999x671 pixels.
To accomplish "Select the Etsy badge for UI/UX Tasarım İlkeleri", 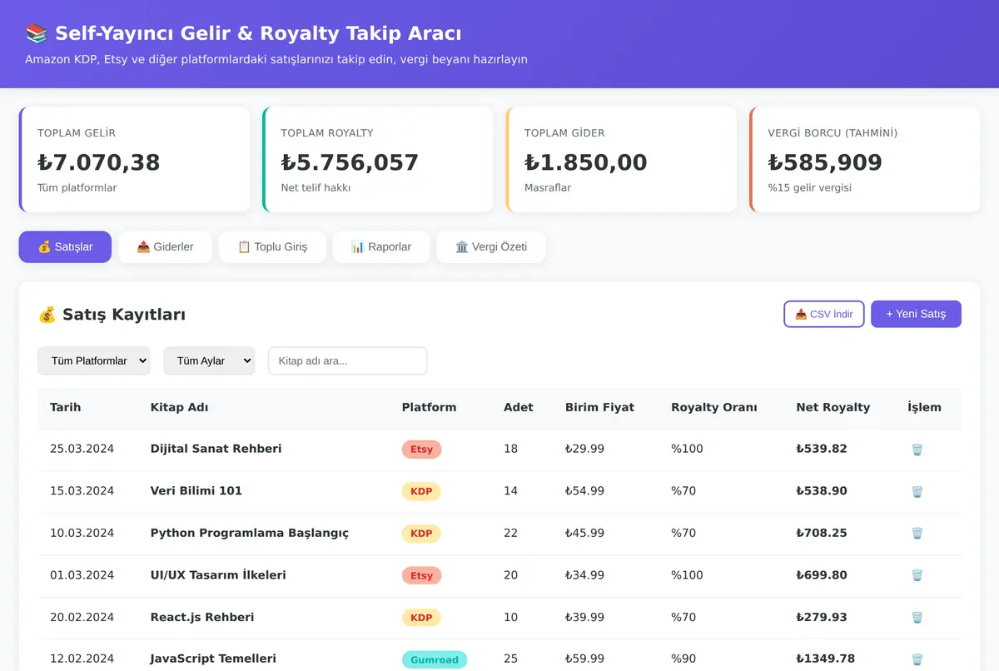I will [x=421, y=575].
